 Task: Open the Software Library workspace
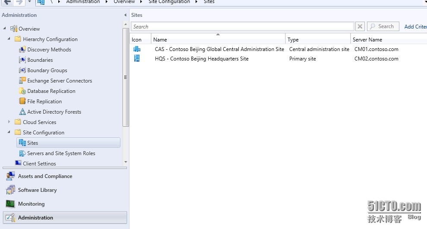(65, 190)
